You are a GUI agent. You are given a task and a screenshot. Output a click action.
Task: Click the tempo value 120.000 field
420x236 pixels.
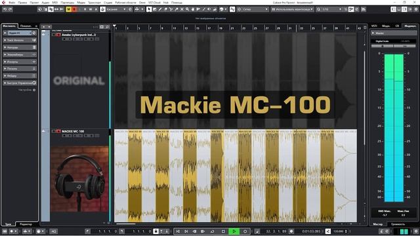339,231
